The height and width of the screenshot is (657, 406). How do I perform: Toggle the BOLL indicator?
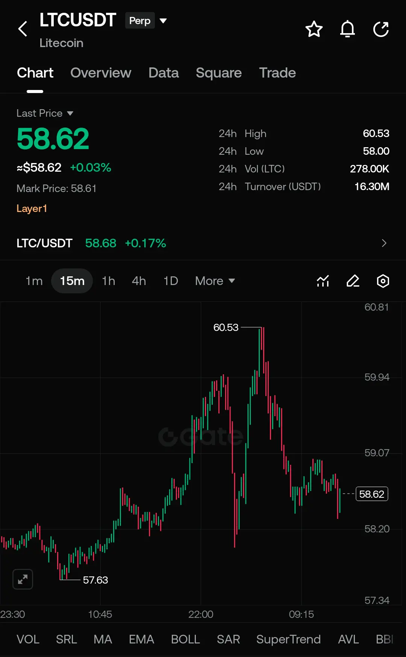point(186,639)
